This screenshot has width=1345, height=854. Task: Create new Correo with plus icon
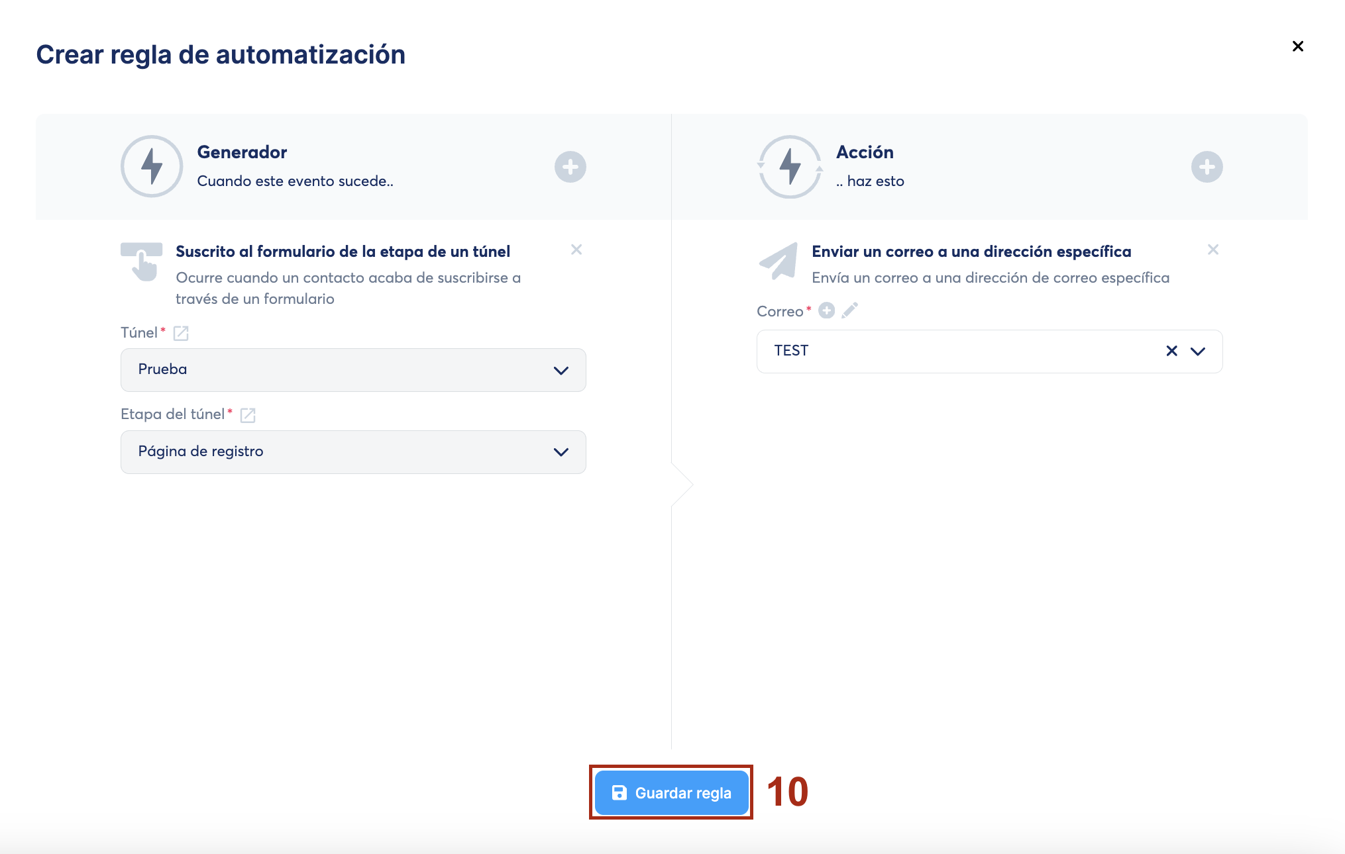click(826, 310)
